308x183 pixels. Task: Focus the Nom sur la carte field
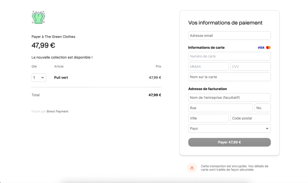229,77
